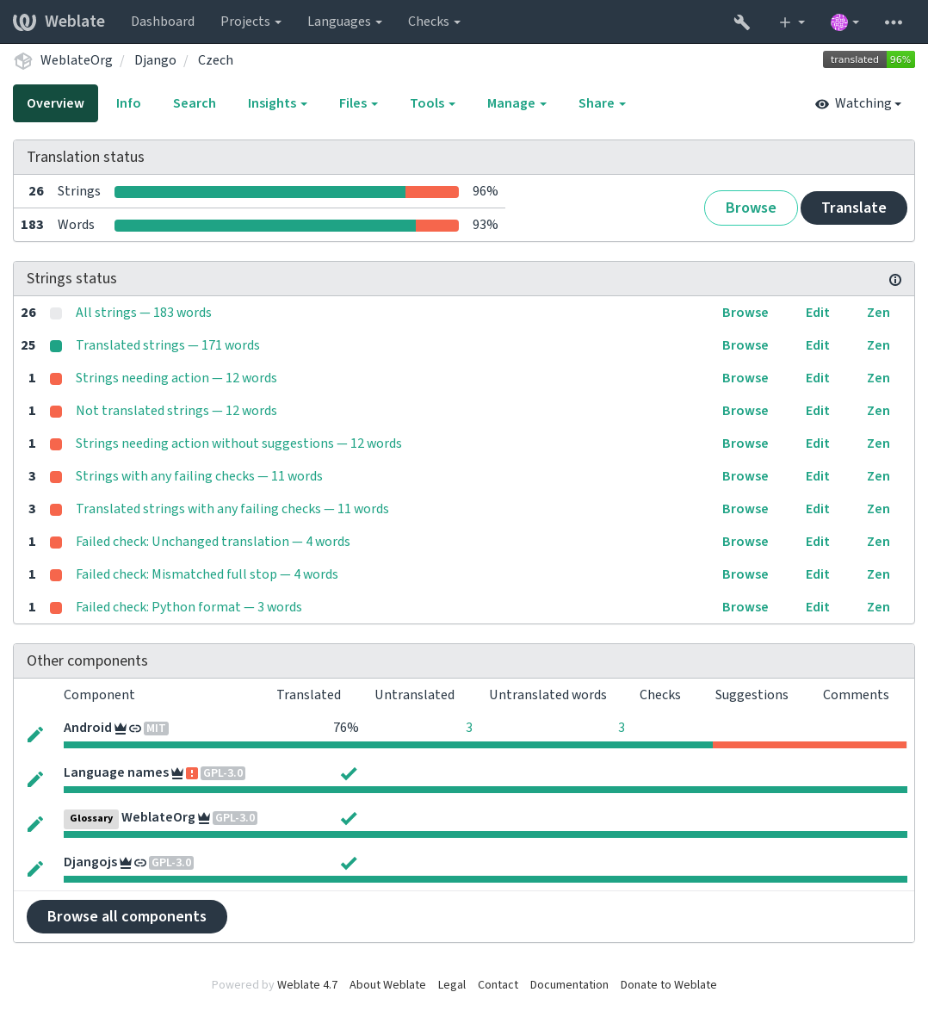Open the Insights dropdown
The width and height of the screenshot is (928, 1017).
pyautogui.click(x=277, y=104)
